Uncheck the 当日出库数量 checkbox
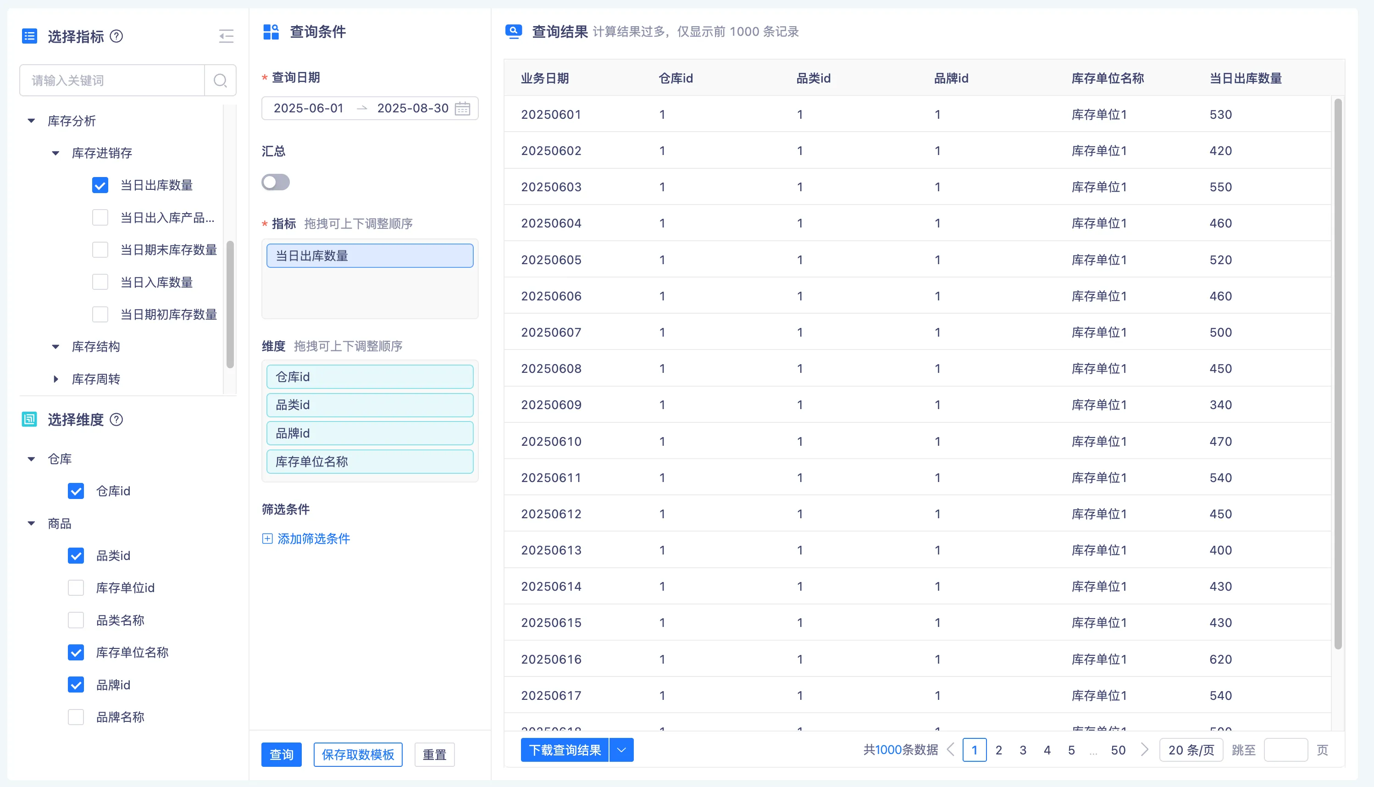The width and height of the screenshot is (1374, 787). pos(100,185)
